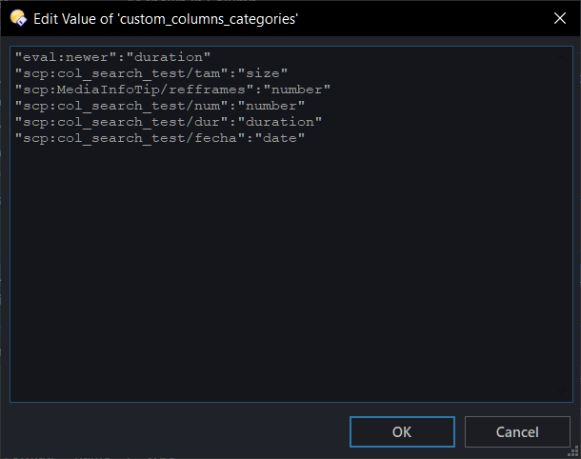Click the "number" value on the refframes line
581x459 pixels.
coord(297,90)
